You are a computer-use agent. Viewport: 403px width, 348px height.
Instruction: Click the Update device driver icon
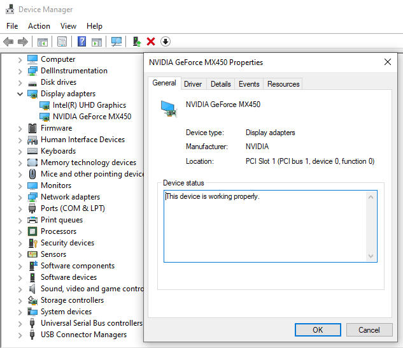(x=136, y=41)
